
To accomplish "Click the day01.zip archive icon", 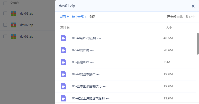I will [13, 36].
